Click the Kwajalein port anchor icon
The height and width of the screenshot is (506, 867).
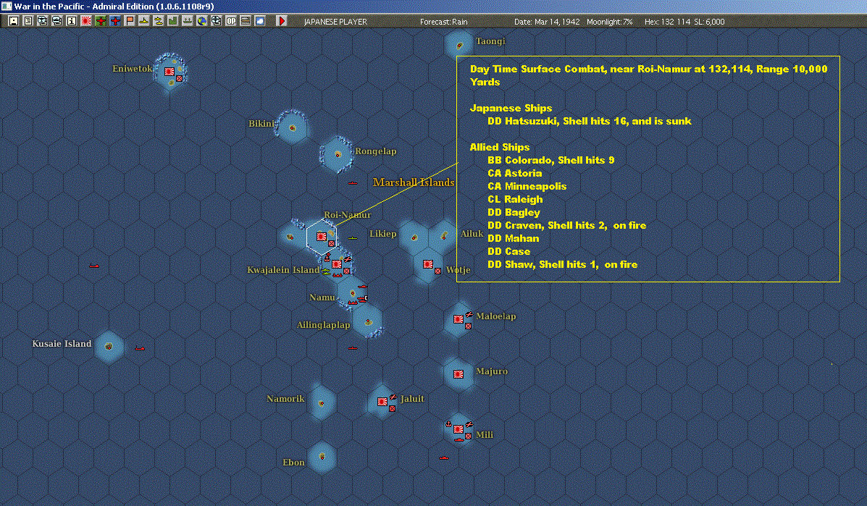(327, 258)
